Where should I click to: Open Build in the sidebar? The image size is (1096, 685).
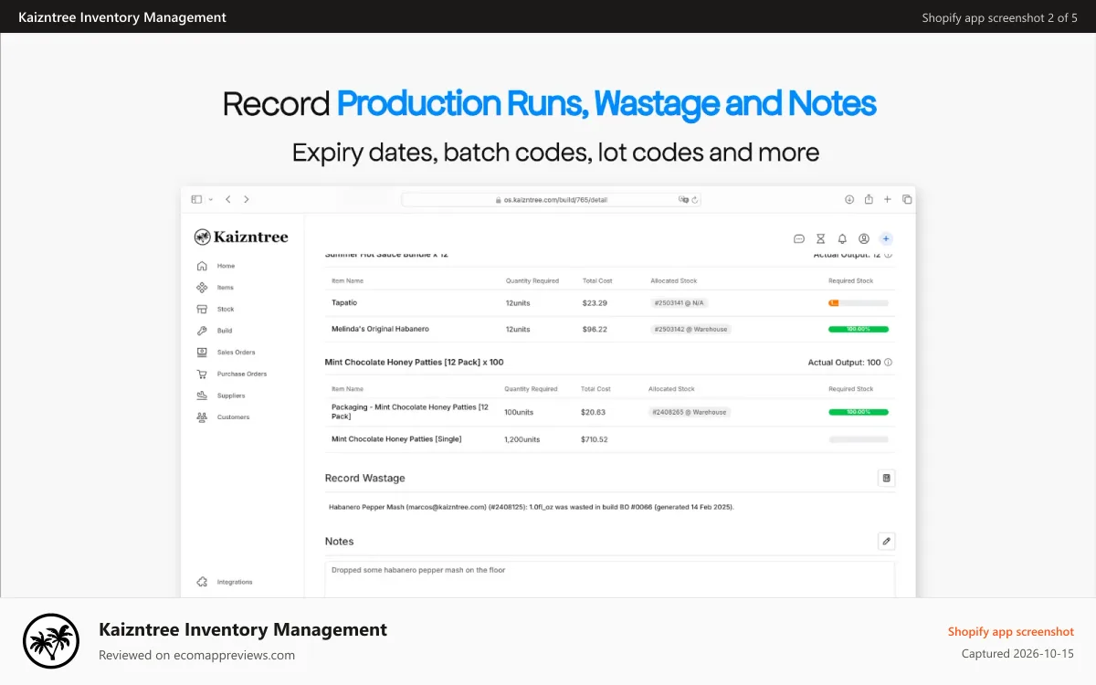[215, 331]
